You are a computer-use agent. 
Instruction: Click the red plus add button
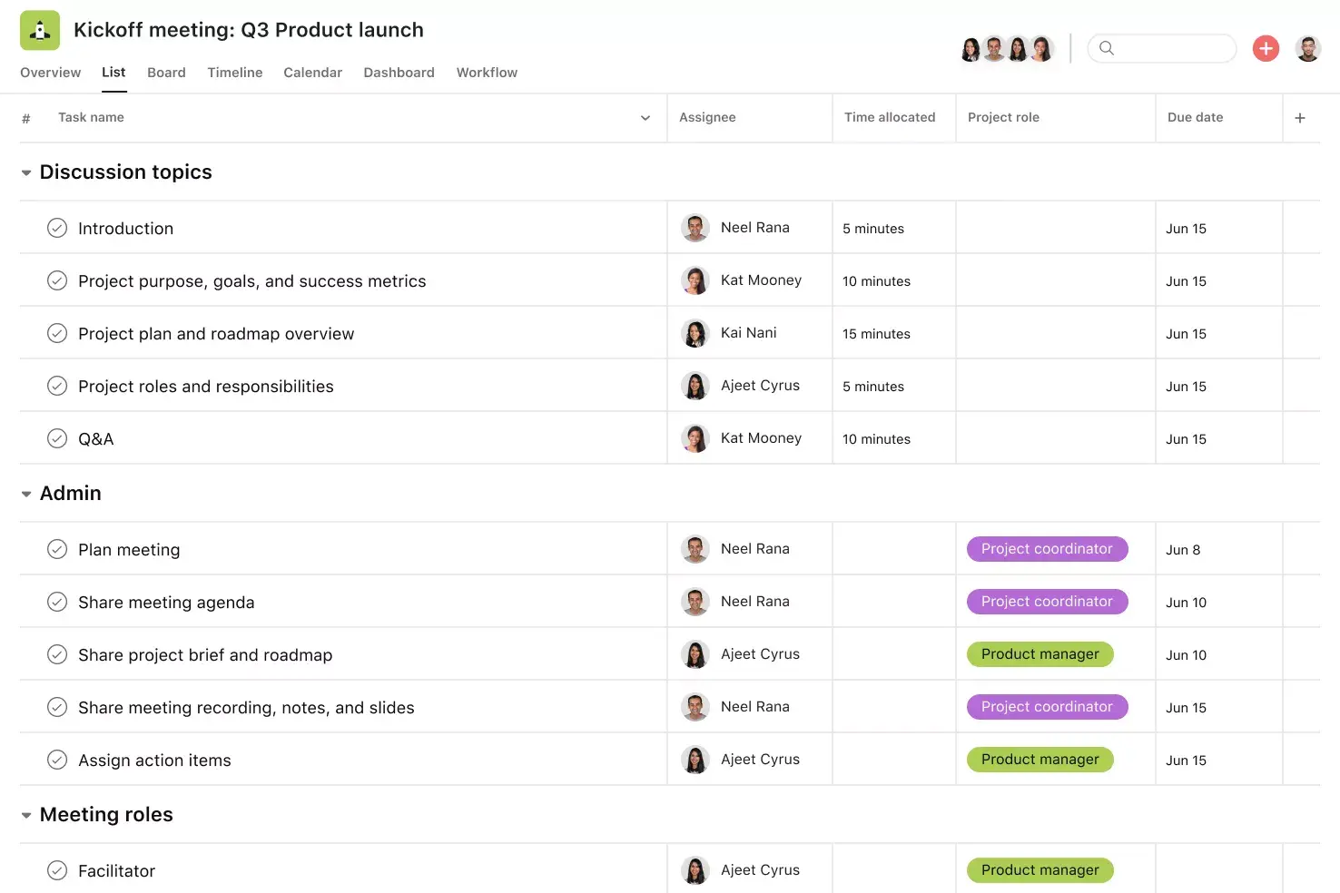click(x=1266, y=48)
